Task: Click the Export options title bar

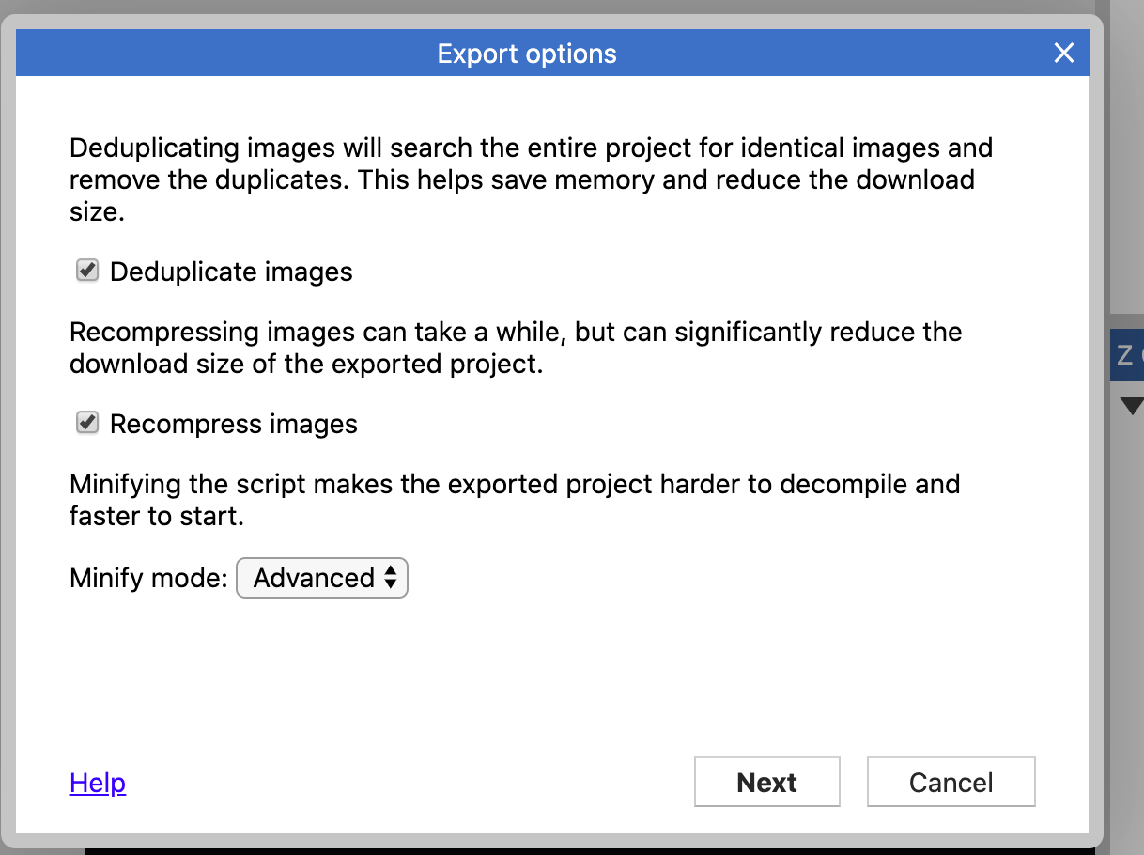Action: (526, 54)
